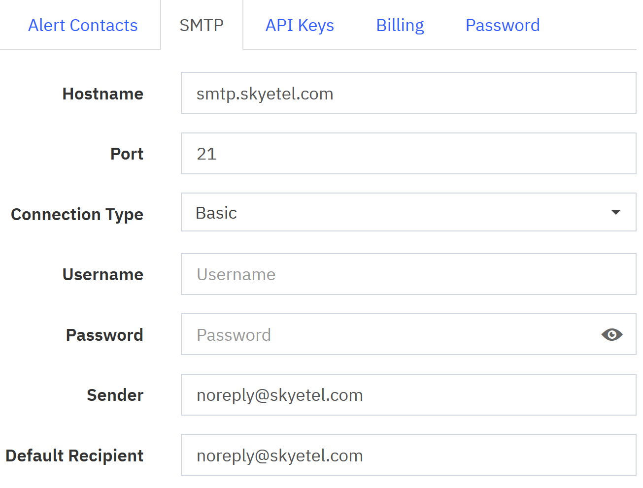Click the Default Recipient label
Screen dimensions: 643x488
click(74, 455)
